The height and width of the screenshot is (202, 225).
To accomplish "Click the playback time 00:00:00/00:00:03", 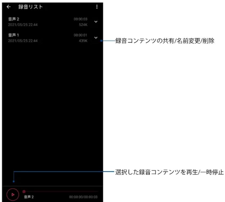I will (x=83, y=197).
